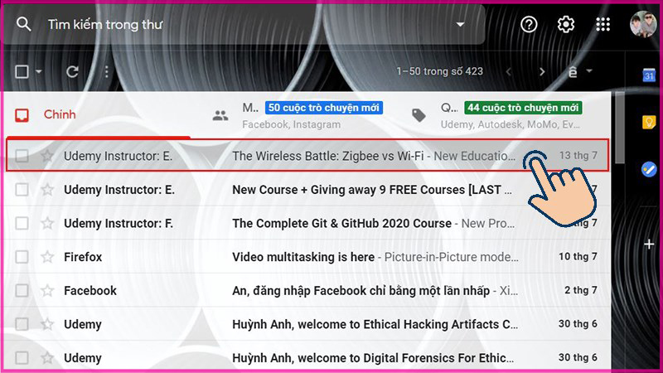The height and width of the screenshot is (373, 663).
Task: Open Google Tasks side panel icon
Action: [649, 169]
